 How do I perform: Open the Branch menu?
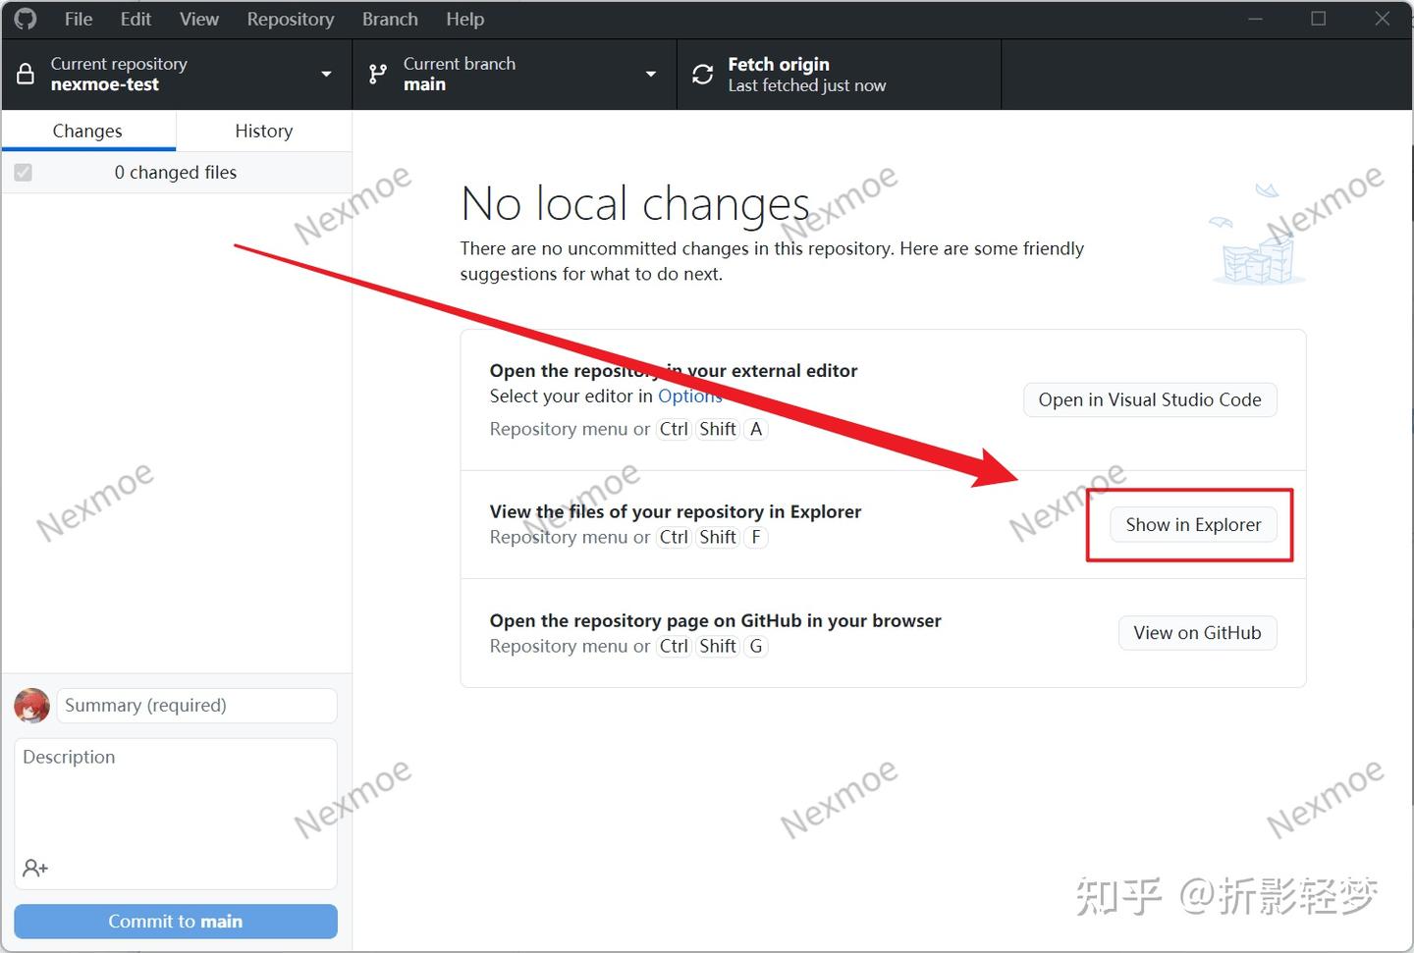tap(389, 19)
